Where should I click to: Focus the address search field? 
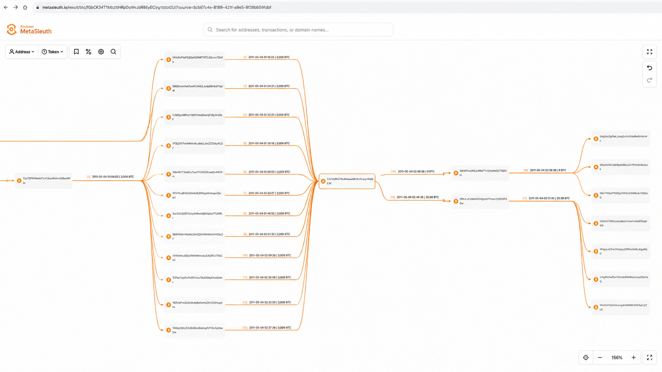tap(298, 30)
